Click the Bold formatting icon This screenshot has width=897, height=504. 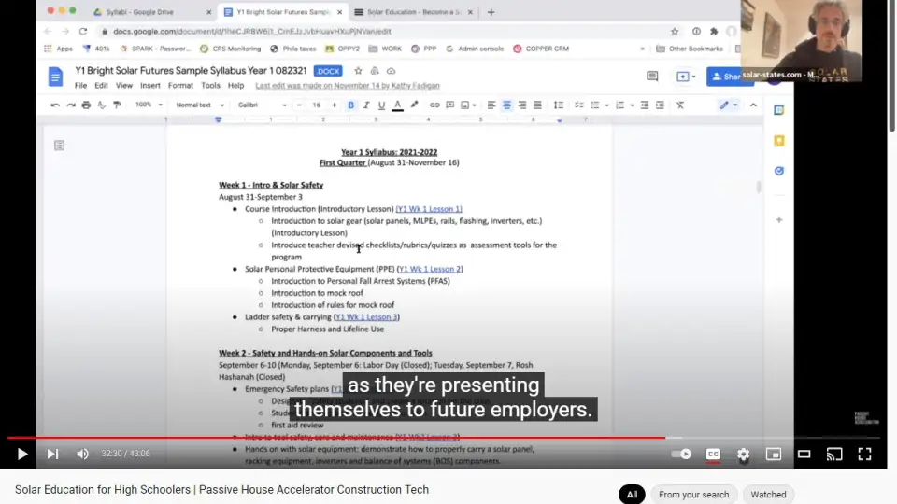[x=350, y=105]
